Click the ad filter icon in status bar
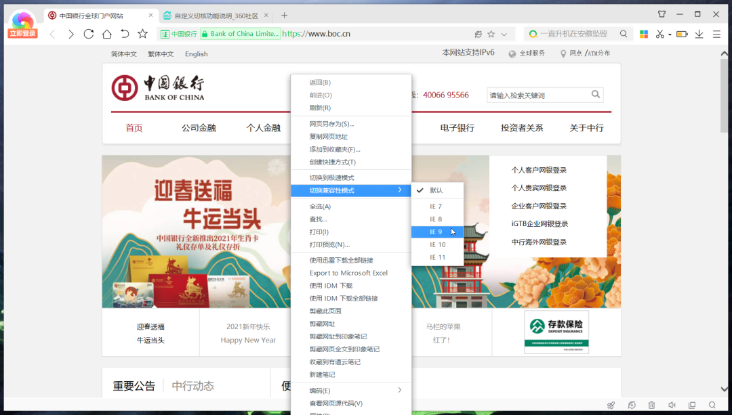The height and width of the screenshot is (415, 732). pos(632,406)
